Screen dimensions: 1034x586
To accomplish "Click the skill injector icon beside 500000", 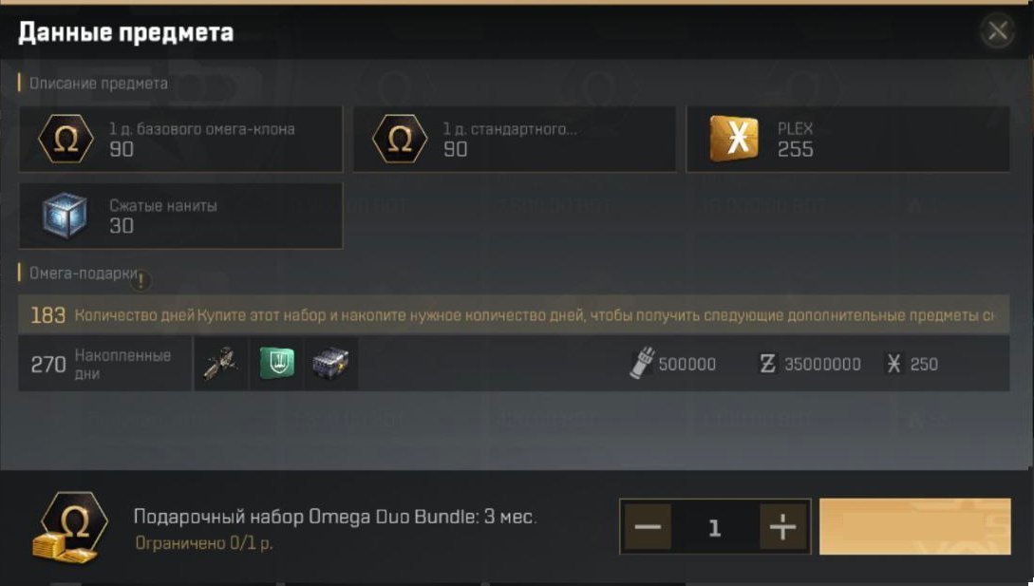I will [642, 363].
